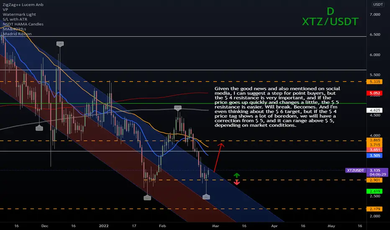Click the 3.135 current price tag
The image size is (390, 230).
(x=375, y=170)
